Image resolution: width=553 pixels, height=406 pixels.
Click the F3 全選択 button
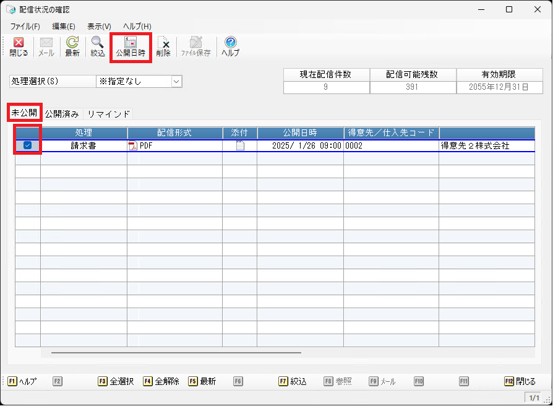pyautogui.click(x=116, y=381)
